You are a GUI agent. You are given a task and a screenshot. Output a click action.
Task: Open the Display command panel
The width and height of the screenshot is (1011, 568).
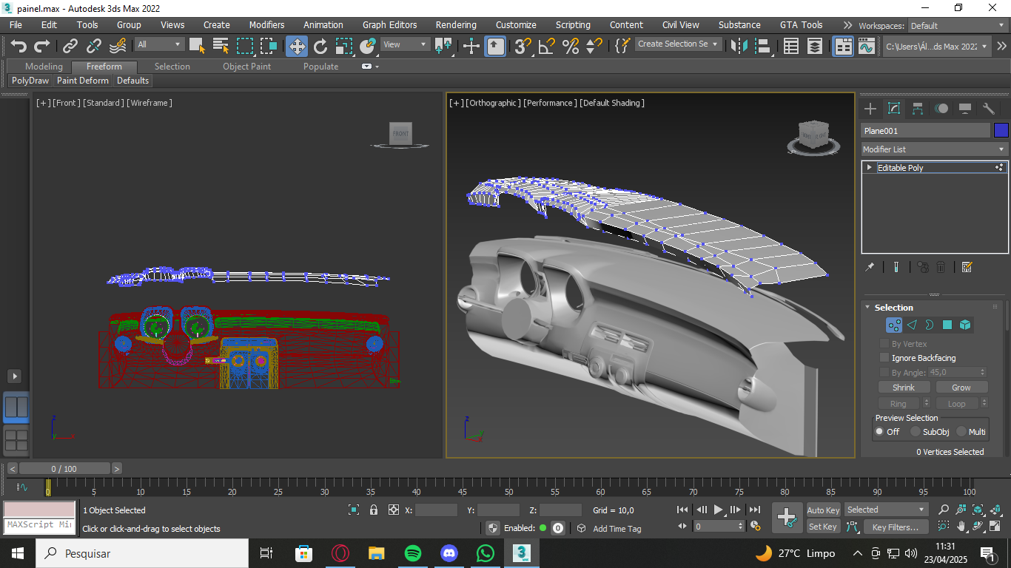[965, 109]
